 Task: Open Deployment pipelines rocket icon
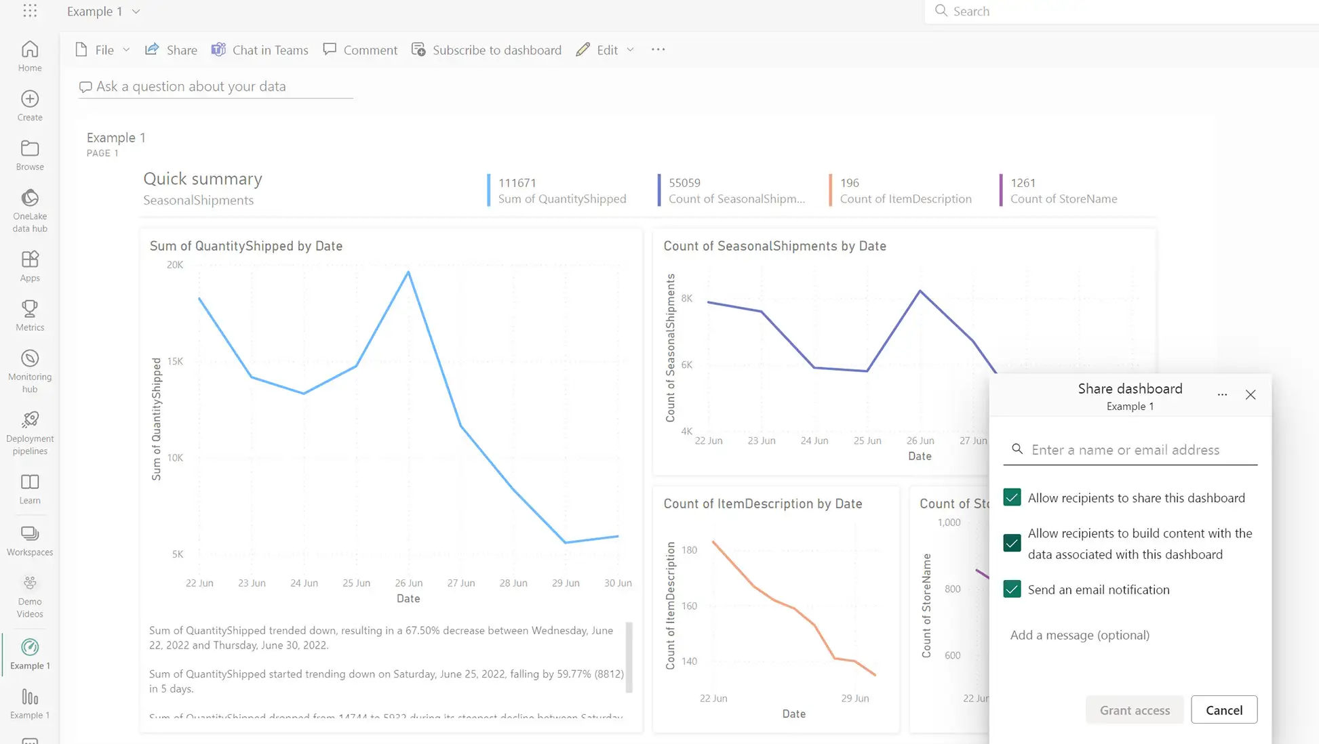(x=30, y=420)
